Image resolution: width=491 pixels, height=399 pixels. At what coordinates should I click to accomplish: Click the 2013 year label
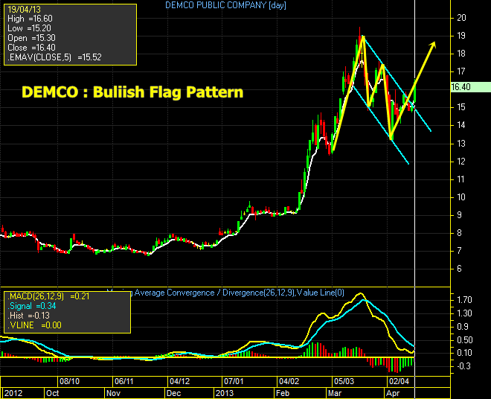click(225, 393)
